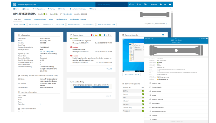Click the Refresh Inventory button

tap(74, 24)
